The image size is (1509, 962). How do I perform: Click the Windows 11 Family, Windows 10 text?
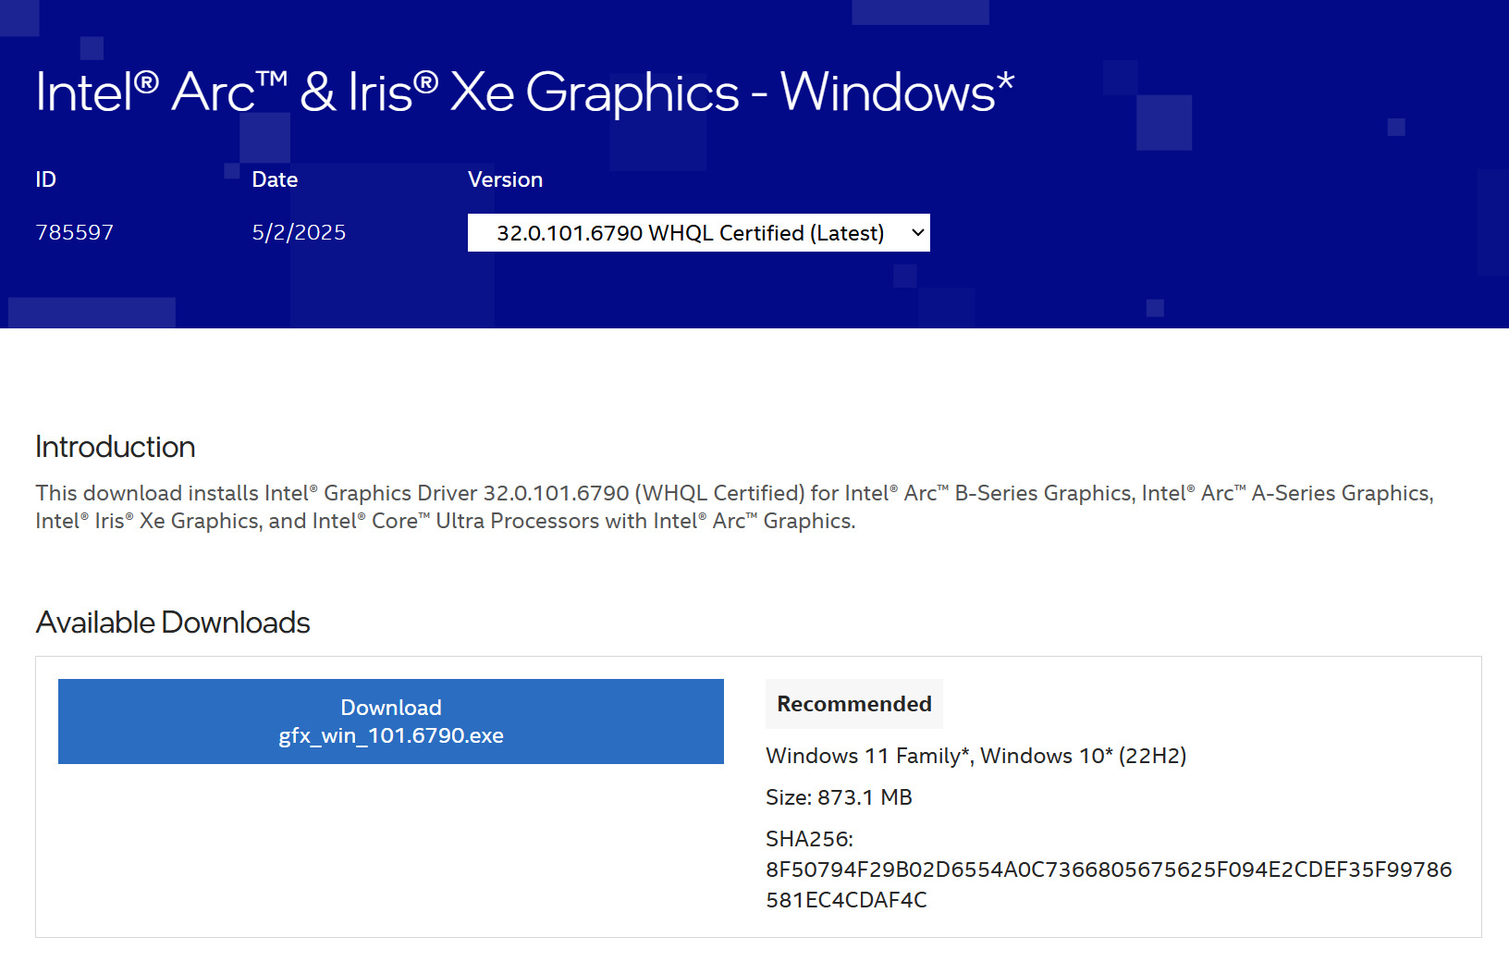click(975, 756)
